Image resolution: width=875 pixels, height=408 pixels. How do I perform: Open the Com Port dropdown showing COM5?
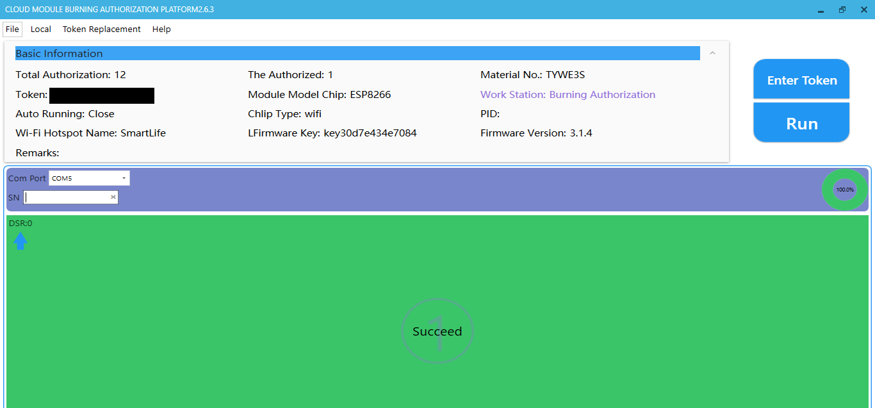point(89,178)
